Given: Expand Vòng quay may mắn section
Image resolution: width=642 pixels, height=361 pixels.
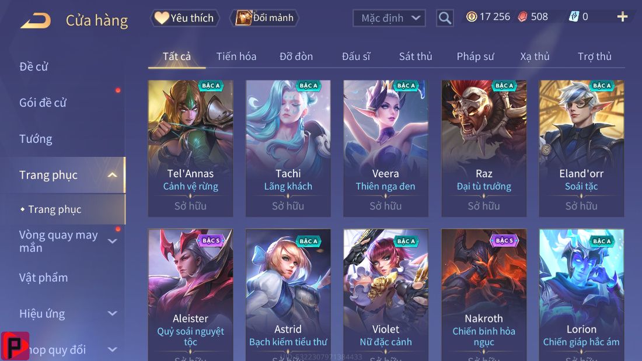Looking at the screenshot, I should (112, 241).
